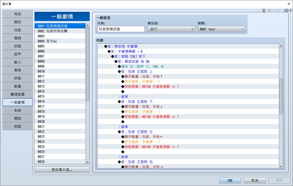This screenshot has height=186, width=293.
Task: Select the command 顯示動畫：玩家, 手枪↓
Action: click(x=188, y=107)
